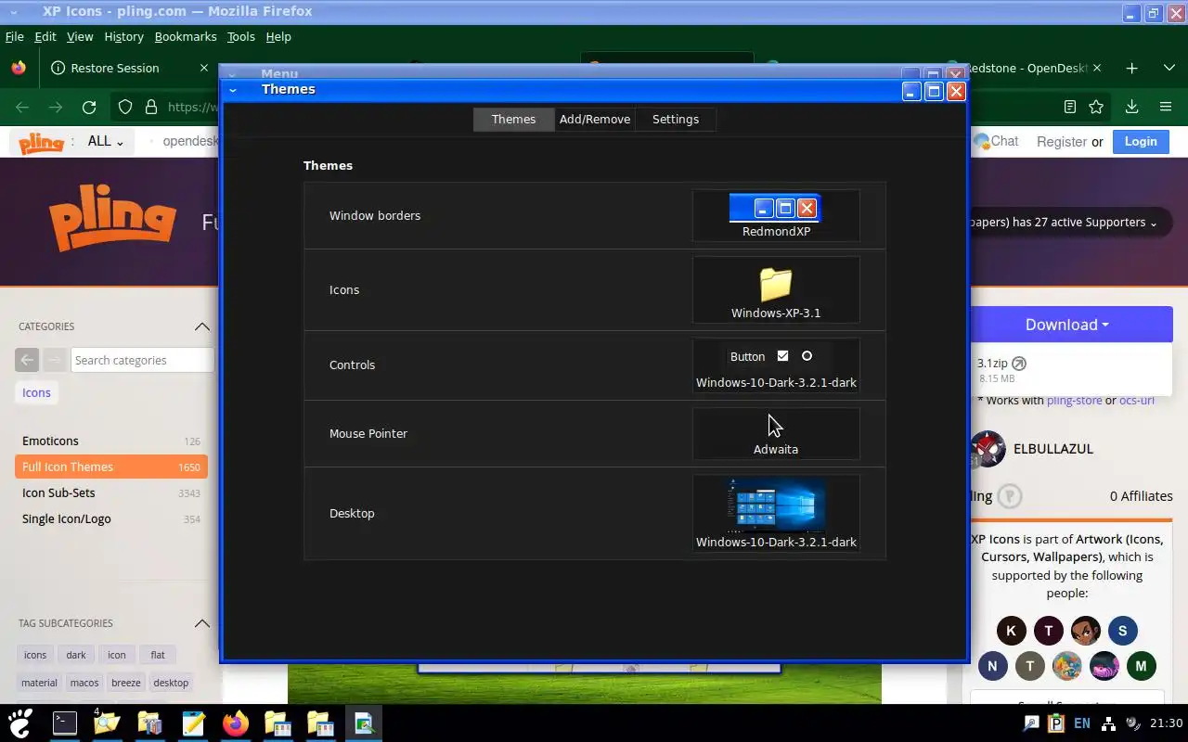Filter by the flat tag
The height and width of the screenshot is (742, 1188).
158,655
